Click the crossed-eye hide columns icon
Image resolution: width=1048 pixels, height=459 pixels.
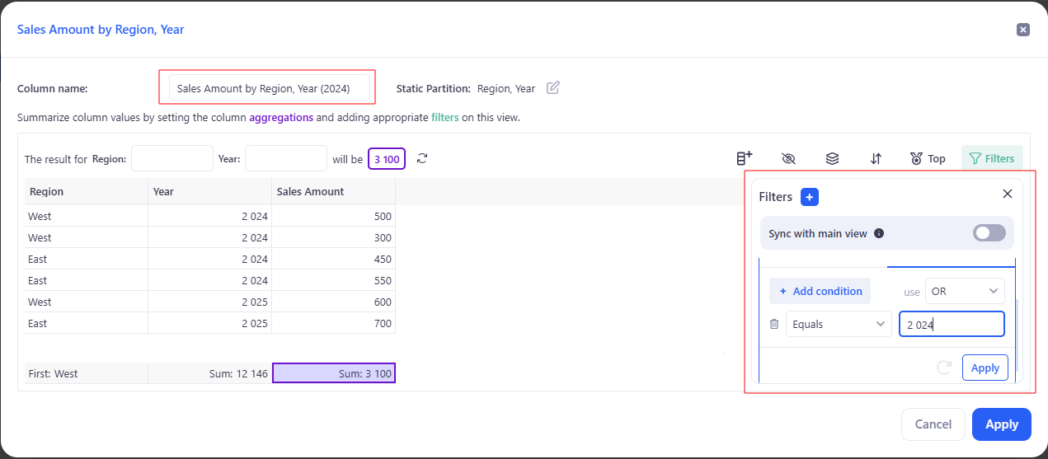pos(788,158)
